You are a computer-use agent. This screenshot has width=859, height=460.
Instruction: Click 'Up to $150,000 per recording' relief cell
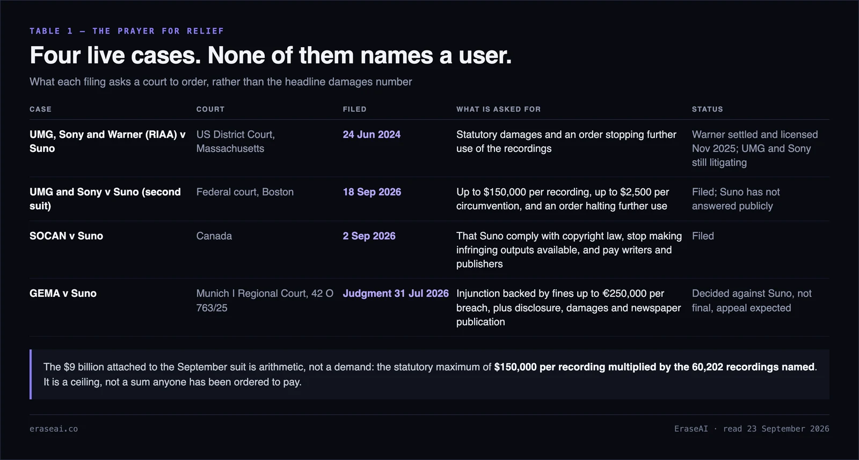[563, 199]
